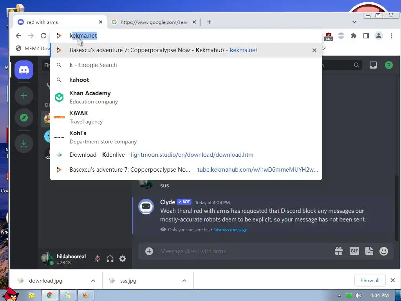The image size is (401, 301).
Task: Open the Nitro gift icon
Action: pyautogui.click(x=339, y=251)
